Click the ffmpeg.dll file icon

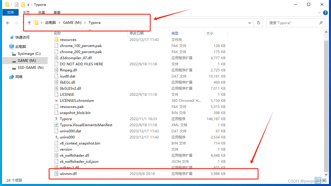[56, 70]
